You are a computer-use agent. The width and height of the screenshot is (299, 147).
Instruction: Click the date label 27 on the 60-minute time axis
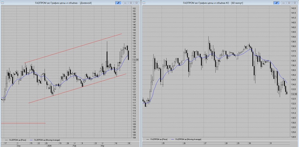(x=205, y=143)
